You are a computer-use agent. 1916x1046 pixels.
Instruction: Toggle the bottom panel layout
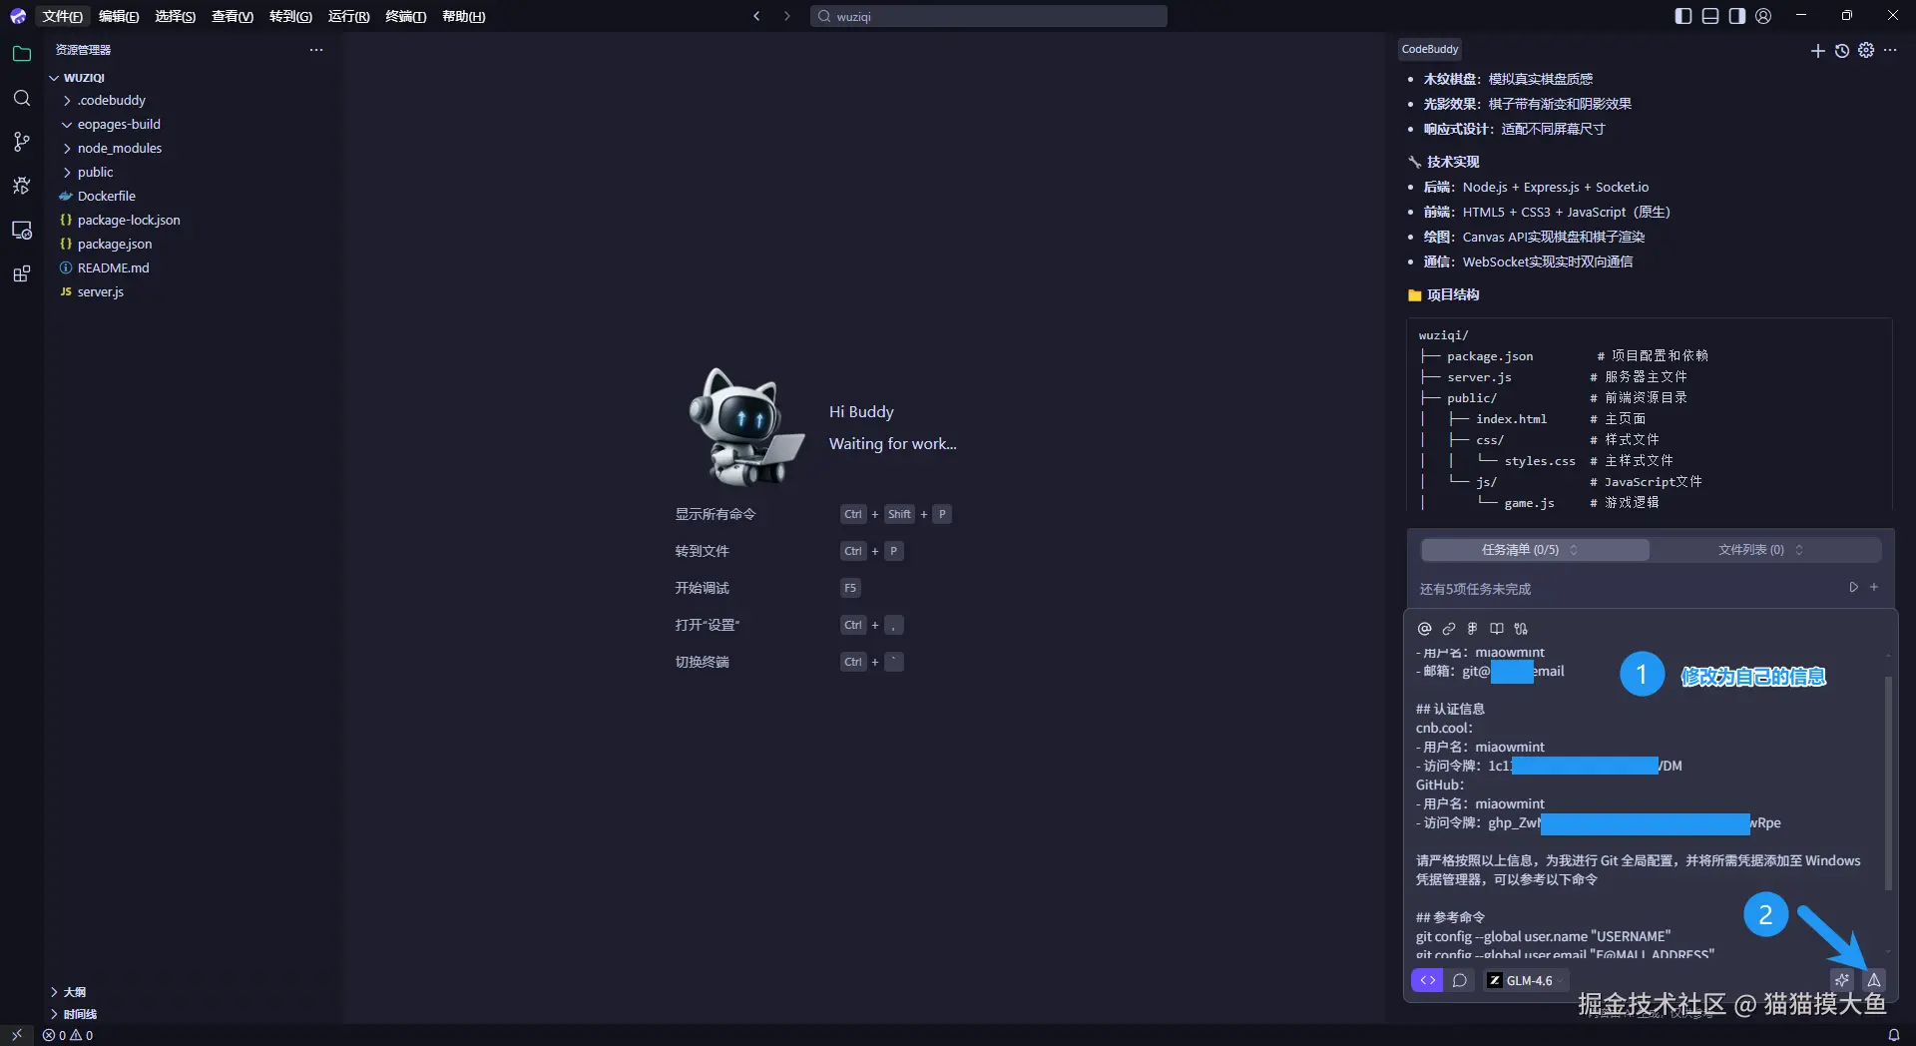pyautogui.click(x=1710, y=16)
